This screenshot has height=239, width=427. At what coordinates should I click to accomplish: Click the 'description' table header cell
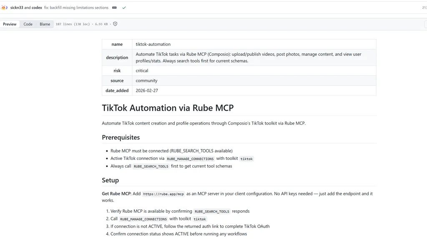(117, 57)
